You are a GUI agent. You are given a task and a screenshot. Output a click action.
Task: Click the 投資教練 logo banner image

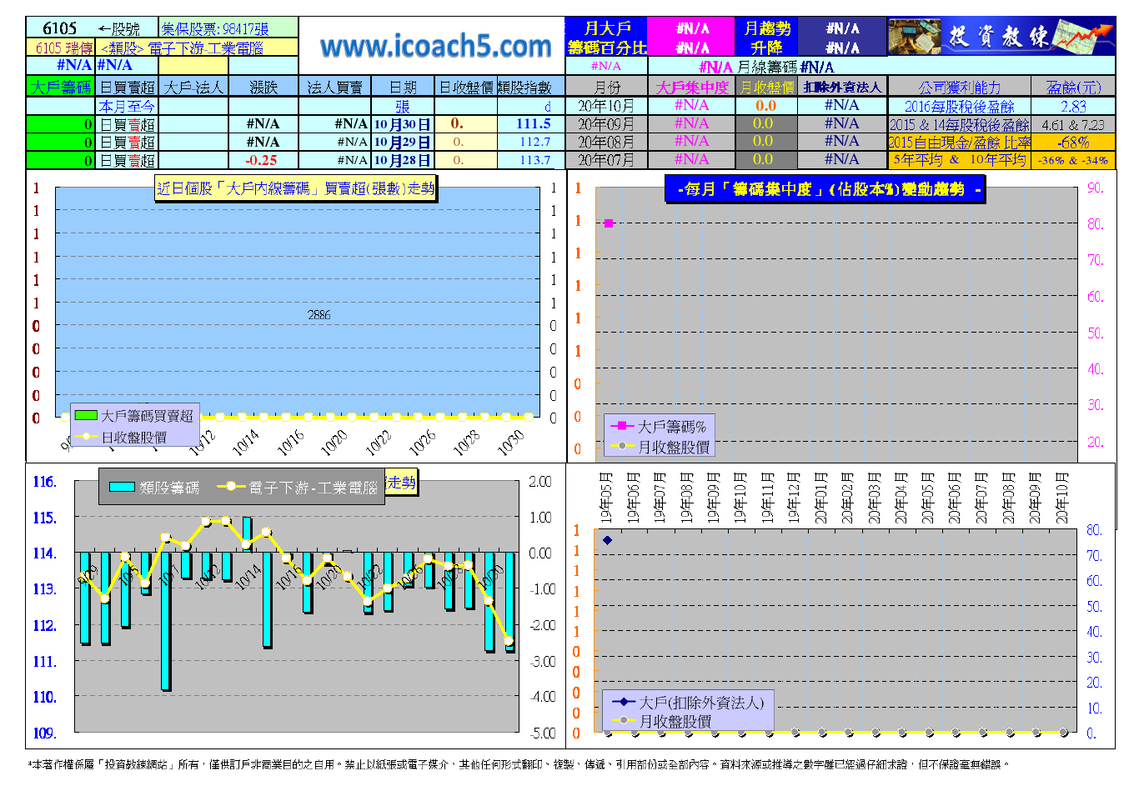pyautogui.click(x=1001, y=37)
